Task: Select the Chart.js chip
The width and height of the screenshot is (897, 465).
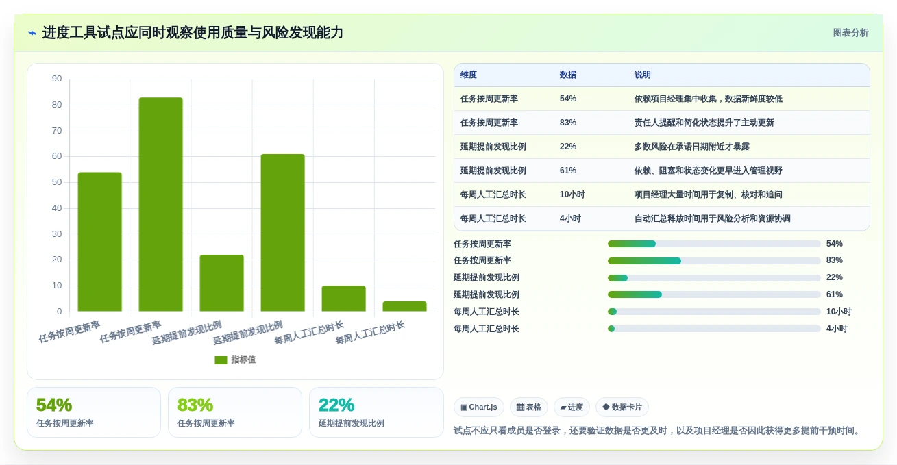Action: pyautogui.click(x=479, y=407)
